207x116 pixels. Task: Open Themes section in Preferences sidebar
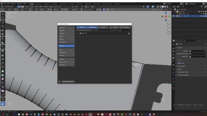tap(67, 31)
